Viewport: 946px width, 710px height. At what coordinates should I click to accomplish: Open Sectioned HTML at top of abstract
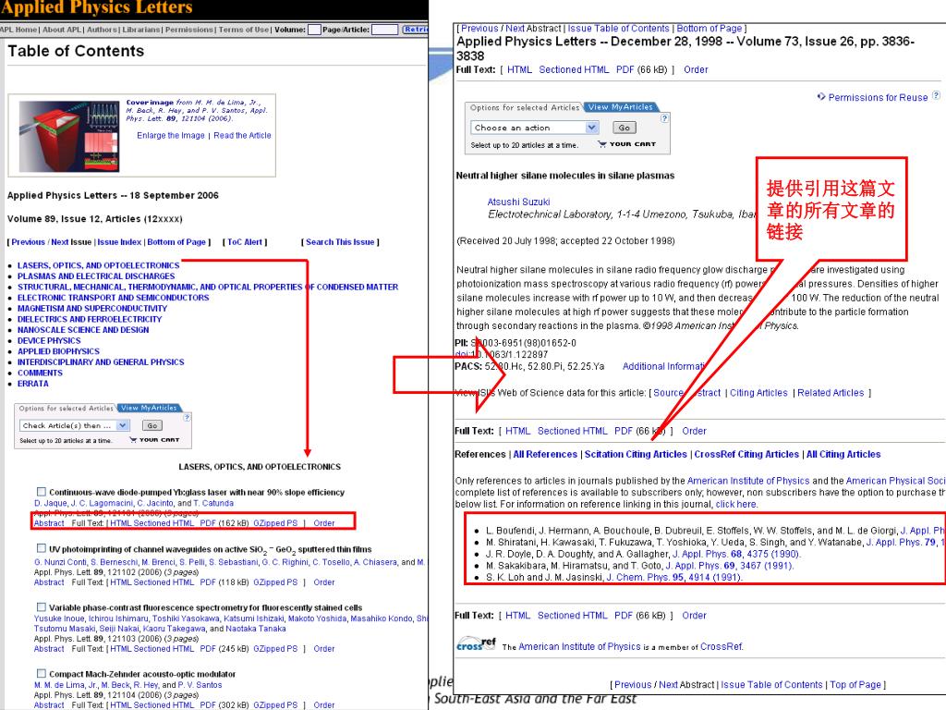point(574,69)
